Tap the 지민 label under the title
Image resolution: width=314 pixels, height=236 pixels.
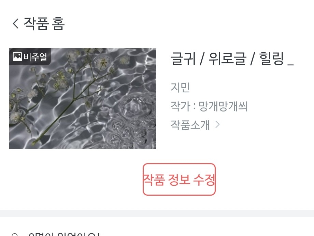180,88
